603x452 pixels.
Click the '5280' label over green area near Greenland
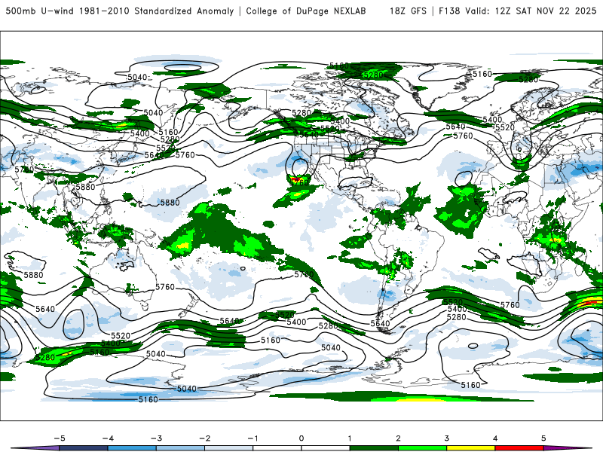[373, 75]
